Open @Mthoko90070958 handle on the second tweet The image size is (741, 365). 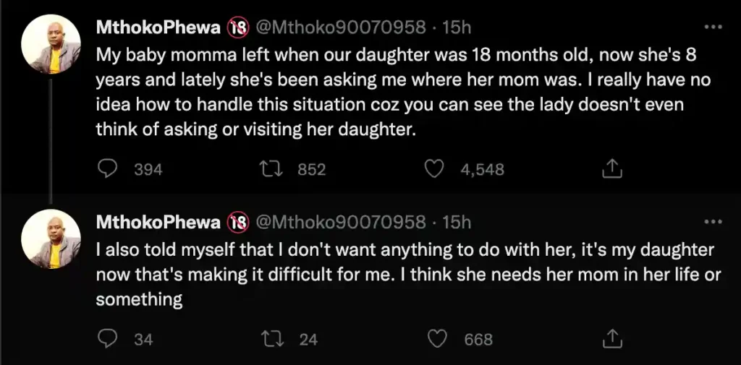(340, 223)
